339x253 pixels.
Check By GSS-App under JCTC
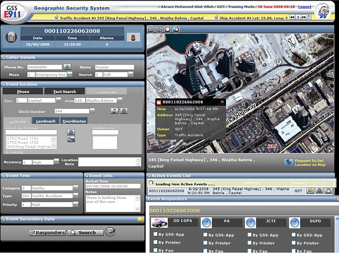[249, 235]
